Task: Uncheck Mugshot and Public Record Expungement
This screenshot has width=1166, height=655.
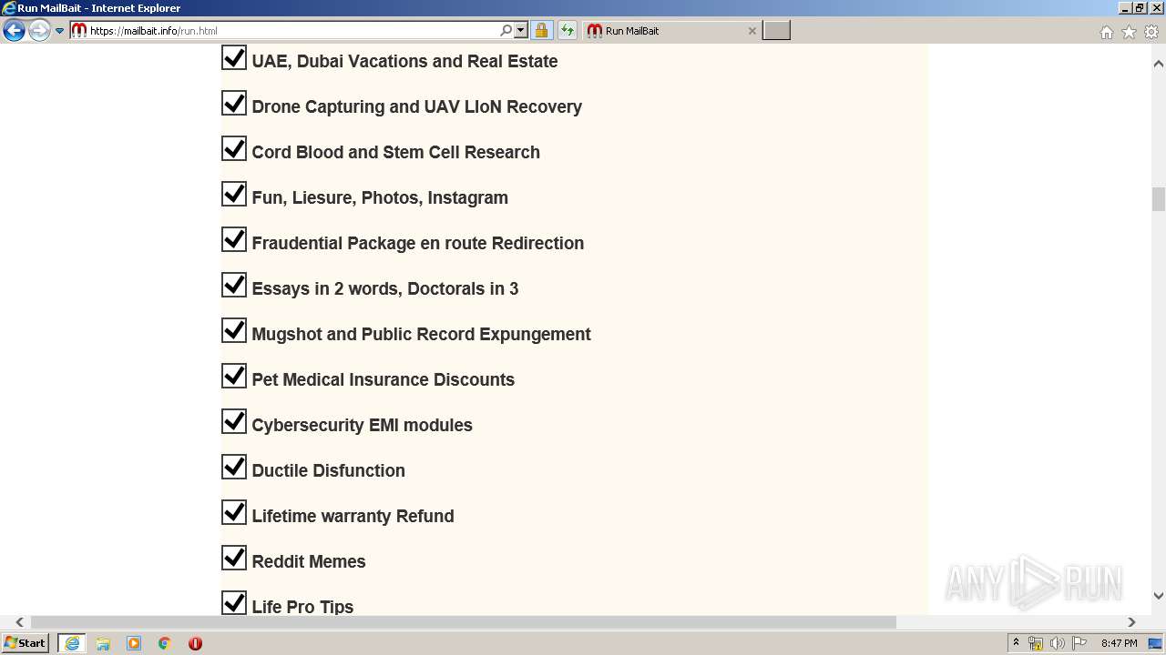Action: (234, 331)
